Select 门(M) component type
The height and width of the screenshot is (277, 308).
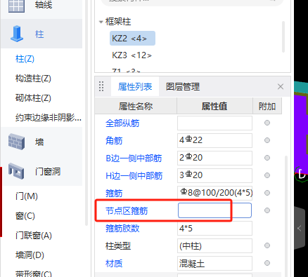click(27, 196)
